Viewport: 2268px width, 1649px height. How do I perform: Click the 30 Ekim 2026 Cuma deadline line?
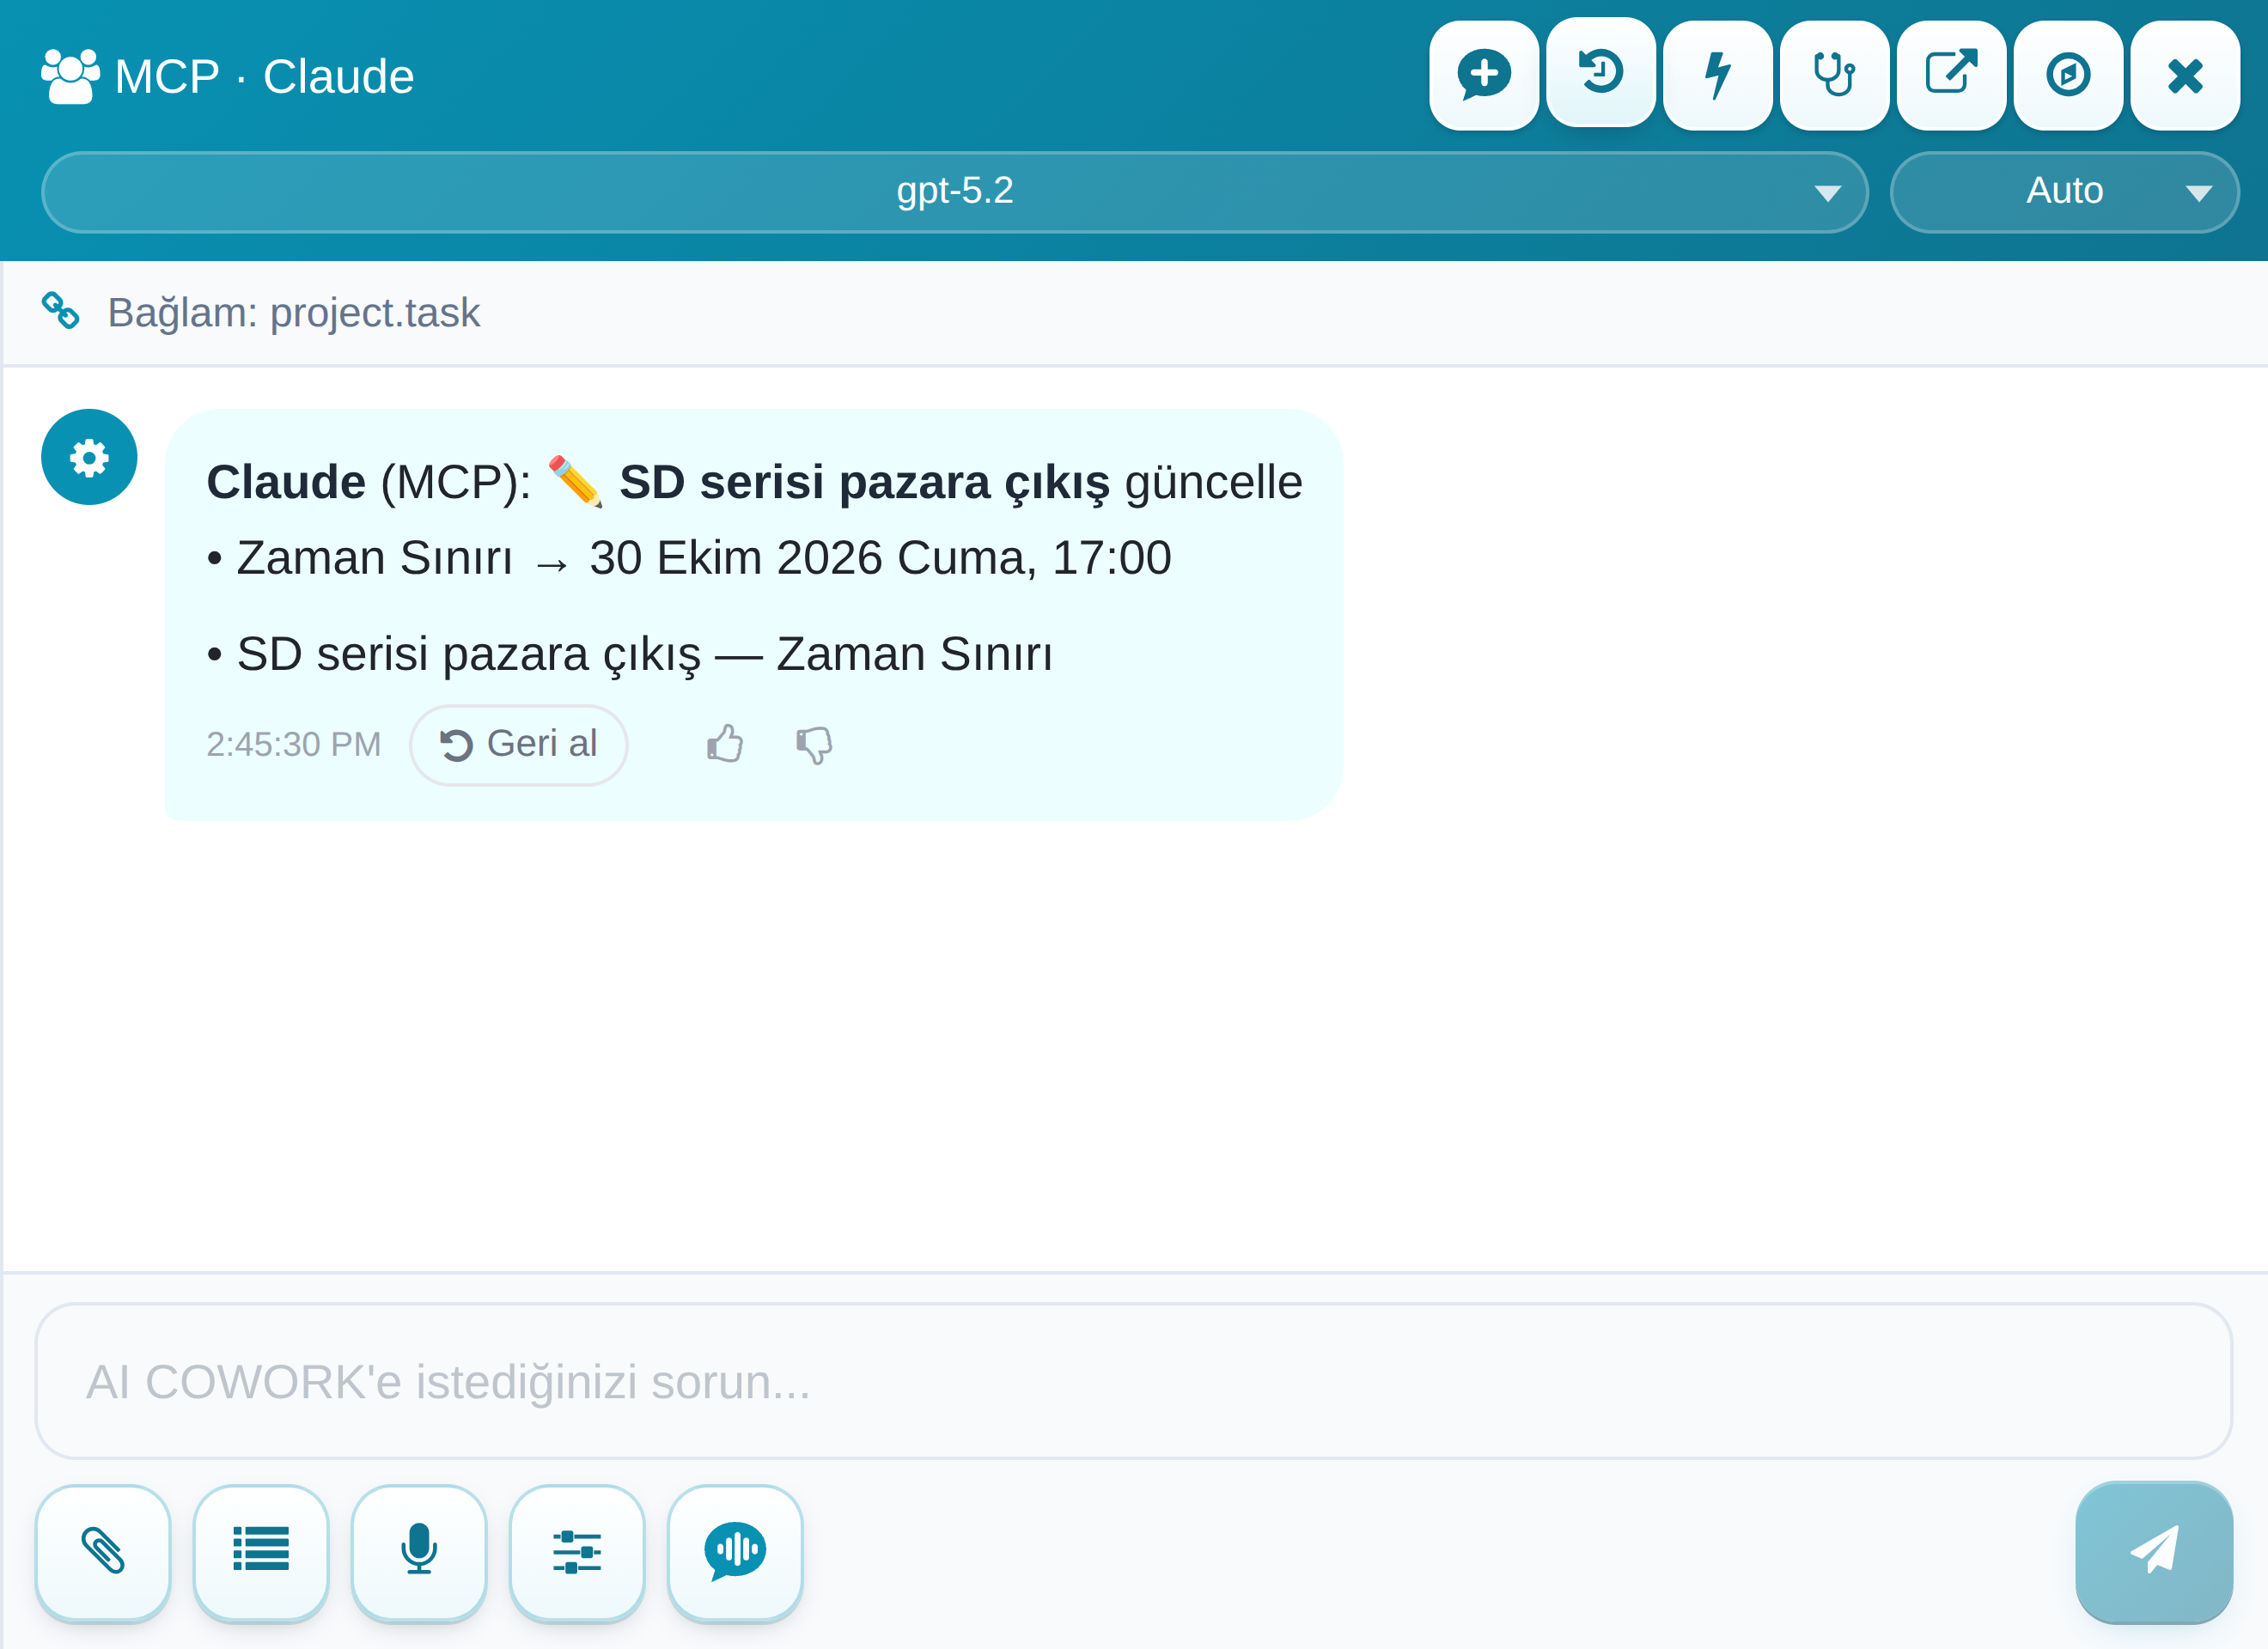coord(689,558)
